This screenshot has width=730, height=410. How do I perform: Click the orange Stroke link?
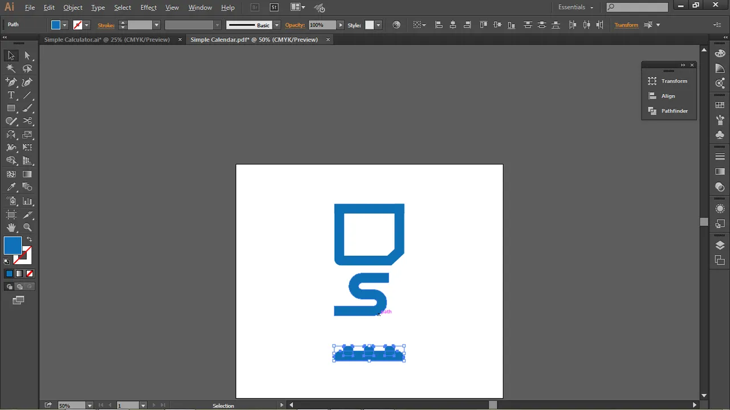click(106, 25)
